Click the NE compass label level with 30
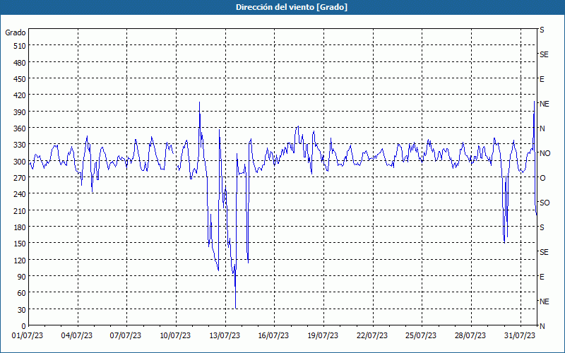Screen dimensions: 565x353 click(x=544, y=301)
